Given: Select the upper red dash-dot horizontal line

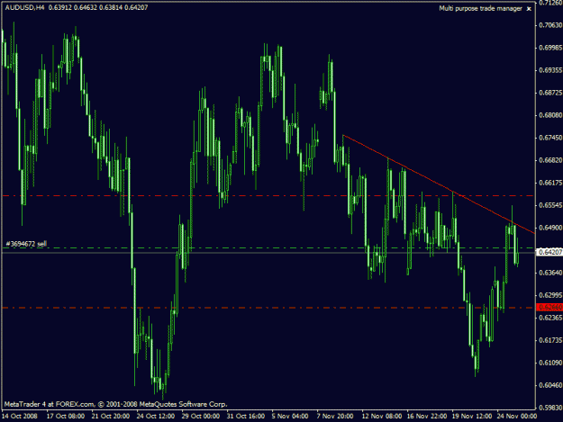Looking at the screenshot, I should tap(268, 196).
